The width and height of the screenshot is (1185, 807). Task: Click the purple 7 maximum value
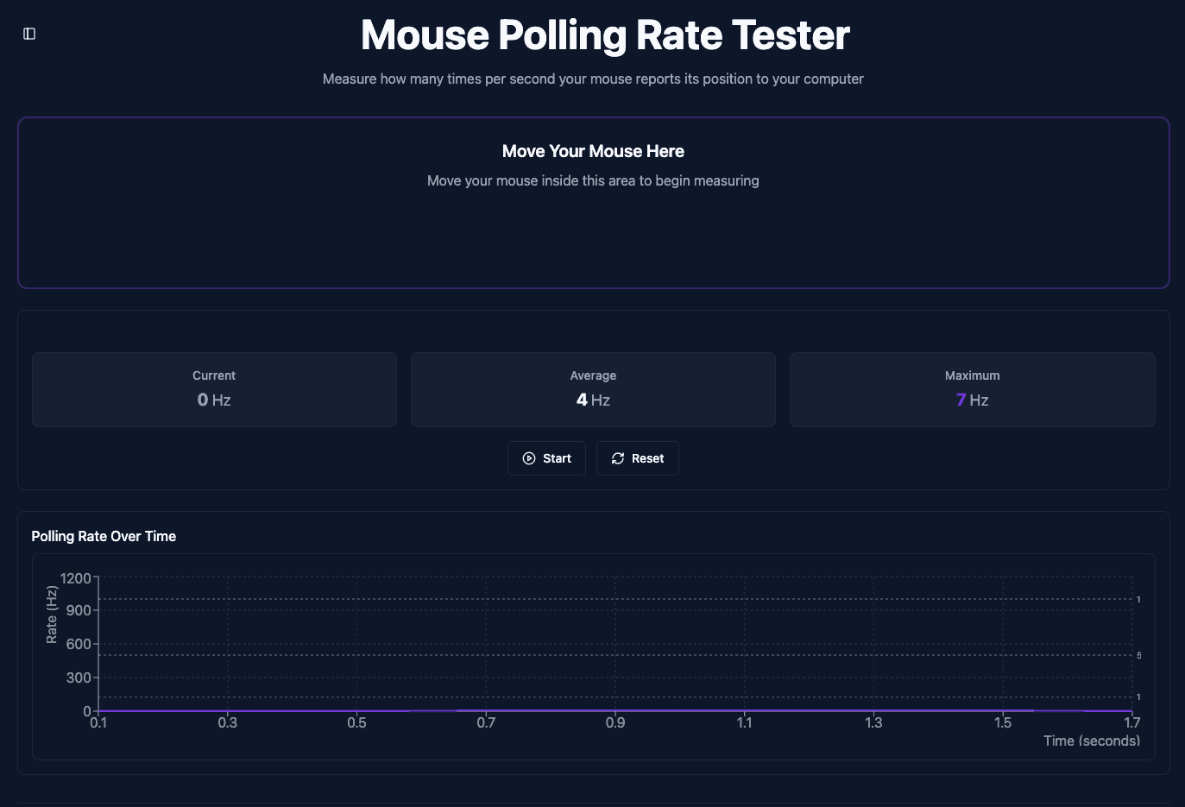961,400
